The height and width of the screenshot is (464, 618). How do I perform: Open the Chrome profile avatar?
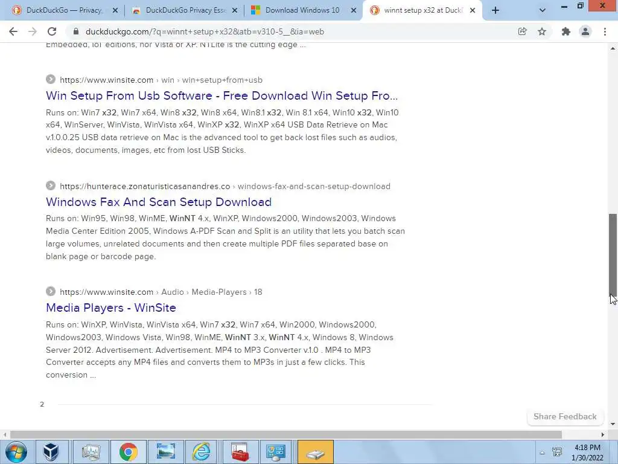(x=585, y=31)
